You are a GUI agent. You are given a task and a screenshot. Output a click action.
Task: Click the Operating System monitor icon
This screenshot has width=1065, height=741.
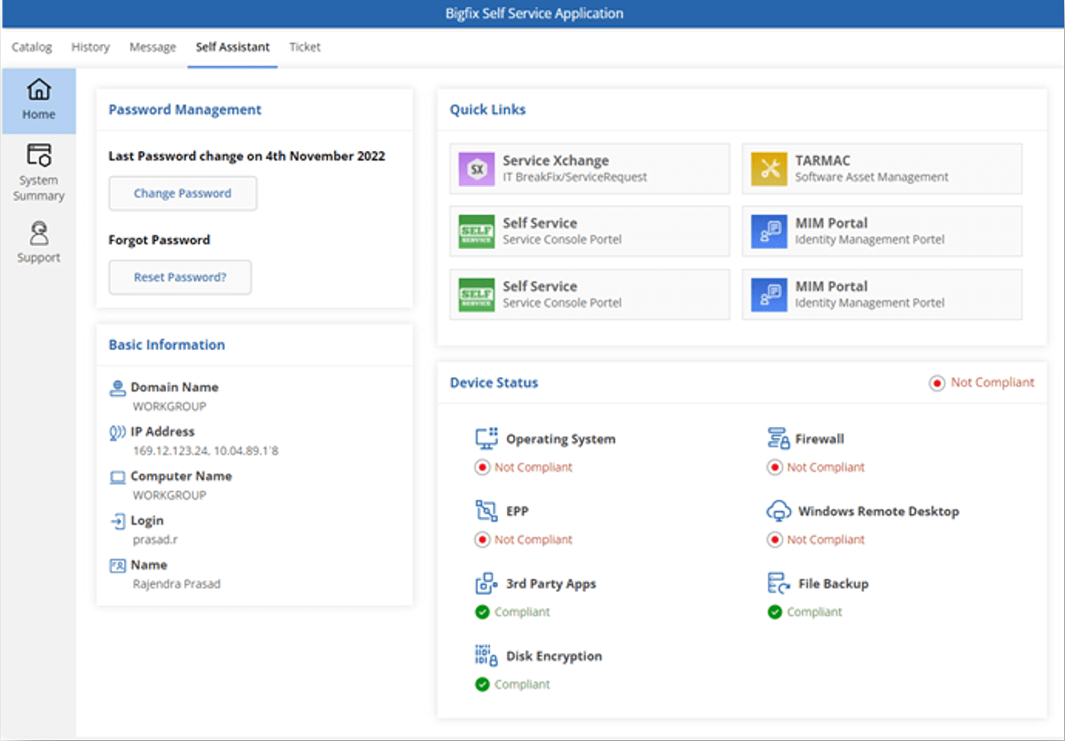[x=487, y=438]
